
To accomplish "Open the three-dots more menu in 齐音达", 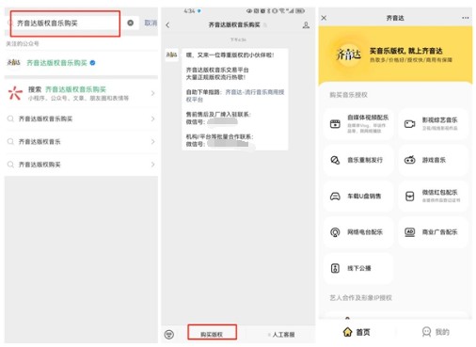I will click(466, 18).
